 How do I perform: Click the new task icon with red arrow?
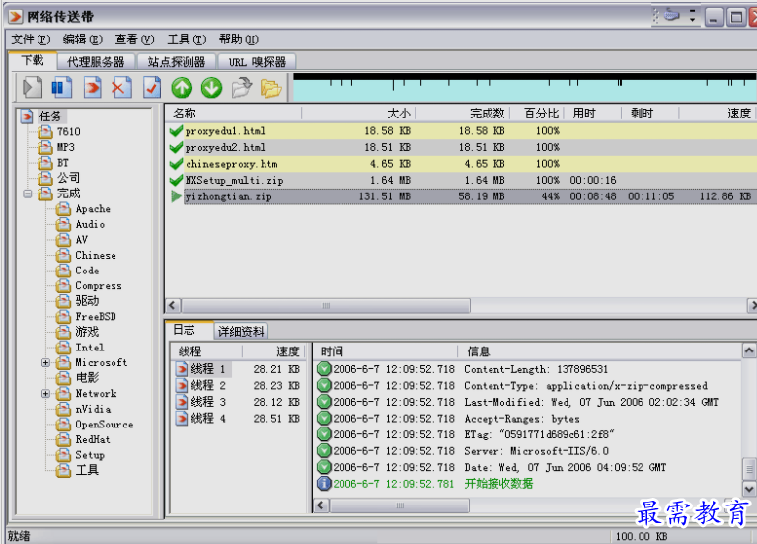click(x=92, y=88)
